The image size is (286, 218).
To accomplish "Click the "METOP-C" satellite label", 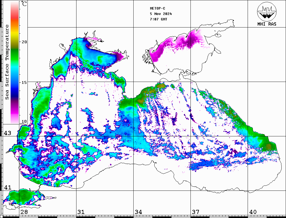I will point(158,8).
